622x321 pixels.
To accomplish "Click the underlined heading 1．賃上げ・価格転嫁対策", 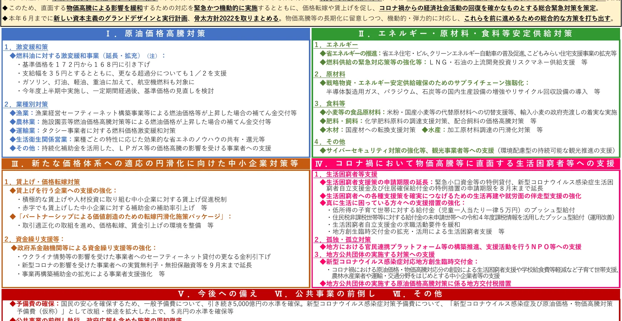I will 42,182.
